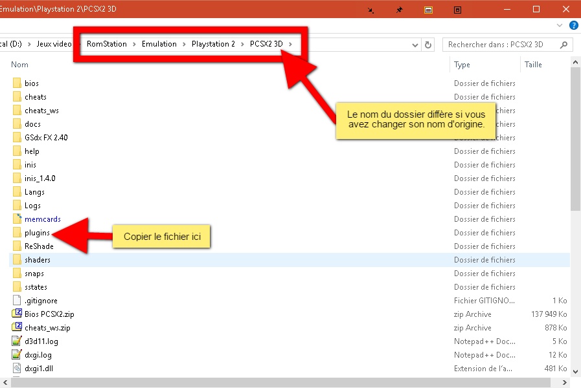Sort files by Type column header
This screenshot has width=581, height=388.
462,65
